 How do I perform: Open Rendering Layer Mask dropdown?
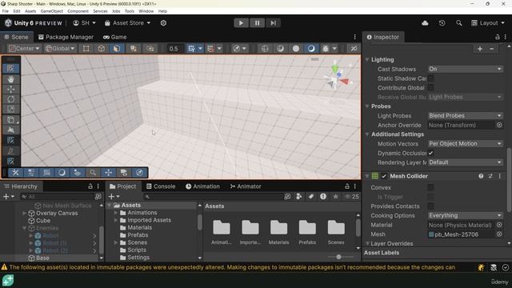(465, 162)
